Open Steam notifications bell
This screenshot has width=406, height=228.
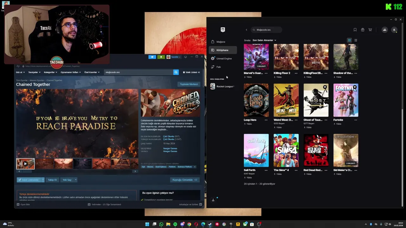(x=161, y=57)
